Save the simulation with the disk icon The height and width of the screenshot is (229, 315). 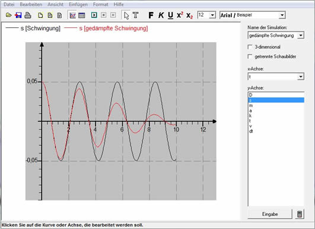pos(18,15)
